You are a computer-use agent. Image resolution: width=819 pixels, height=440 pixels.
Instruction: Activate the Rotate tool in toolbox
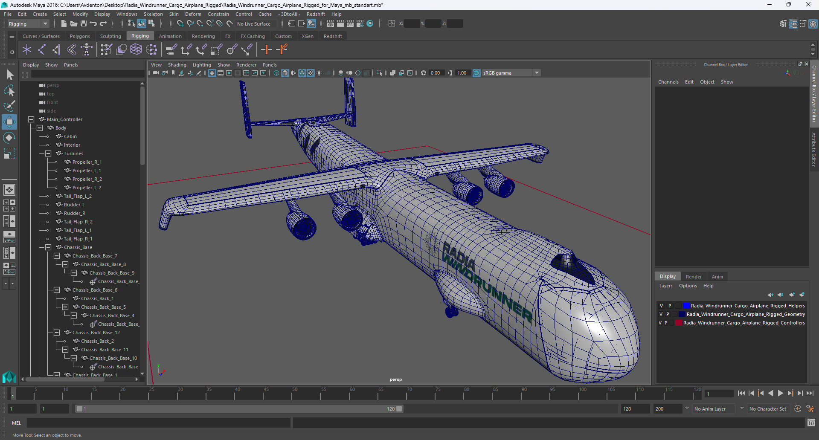9,138
